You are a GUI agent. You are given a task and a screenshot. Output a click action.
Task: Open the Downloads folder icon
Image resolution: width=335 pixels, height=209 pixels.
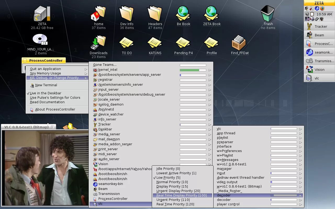98,43
